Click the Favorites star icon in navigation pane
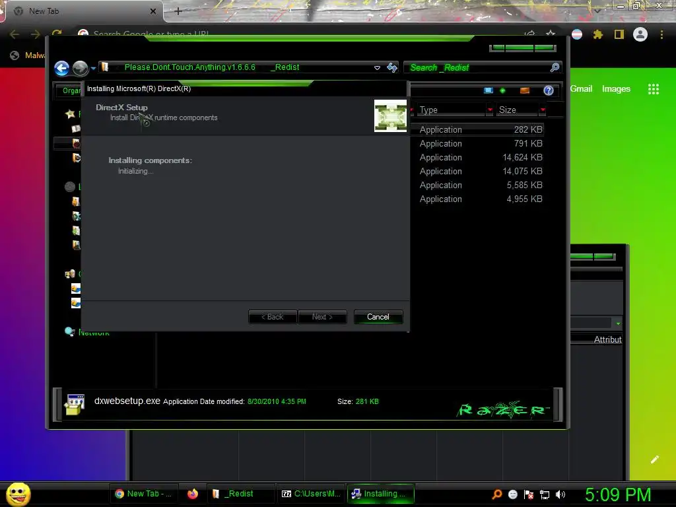676x507 pixels. click(x=70, y=114)
